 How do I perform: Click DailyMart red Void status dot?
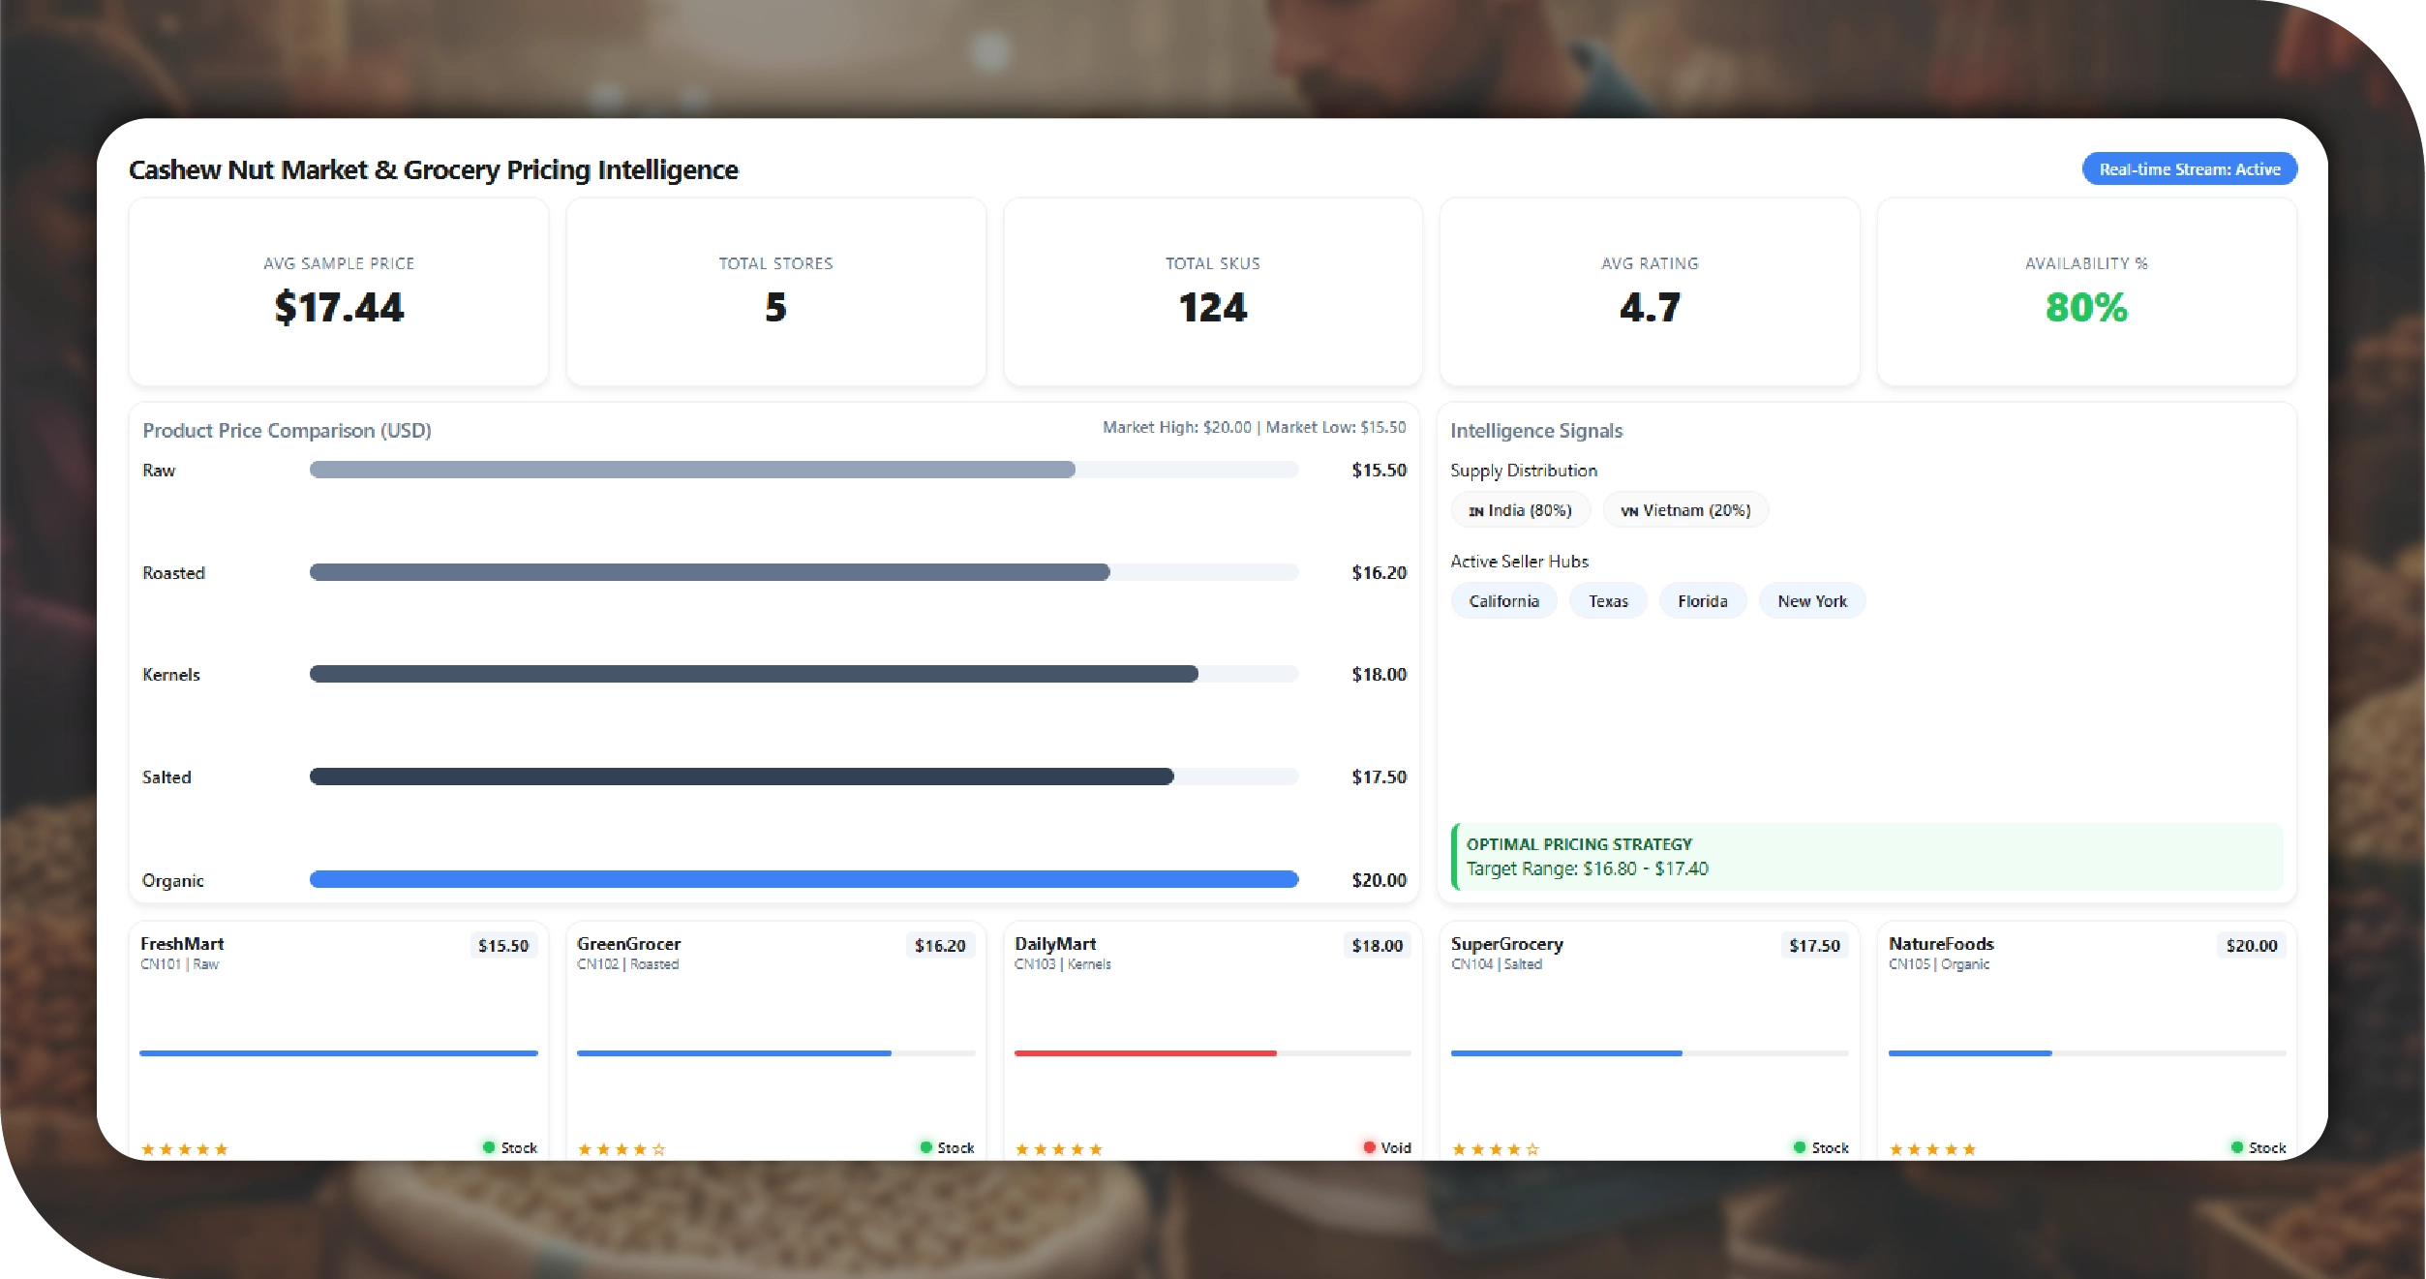click(1369, 1147)
